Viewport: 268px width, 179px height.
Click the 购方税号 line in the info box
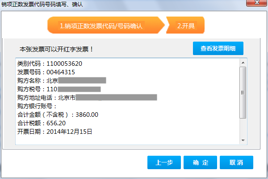pyautogui.click(x=59, y=89)
